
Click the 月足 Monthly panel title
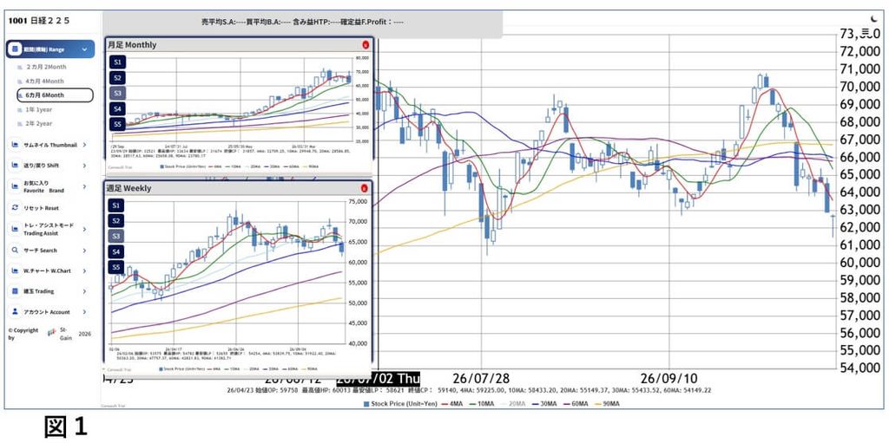coord(132,45)
